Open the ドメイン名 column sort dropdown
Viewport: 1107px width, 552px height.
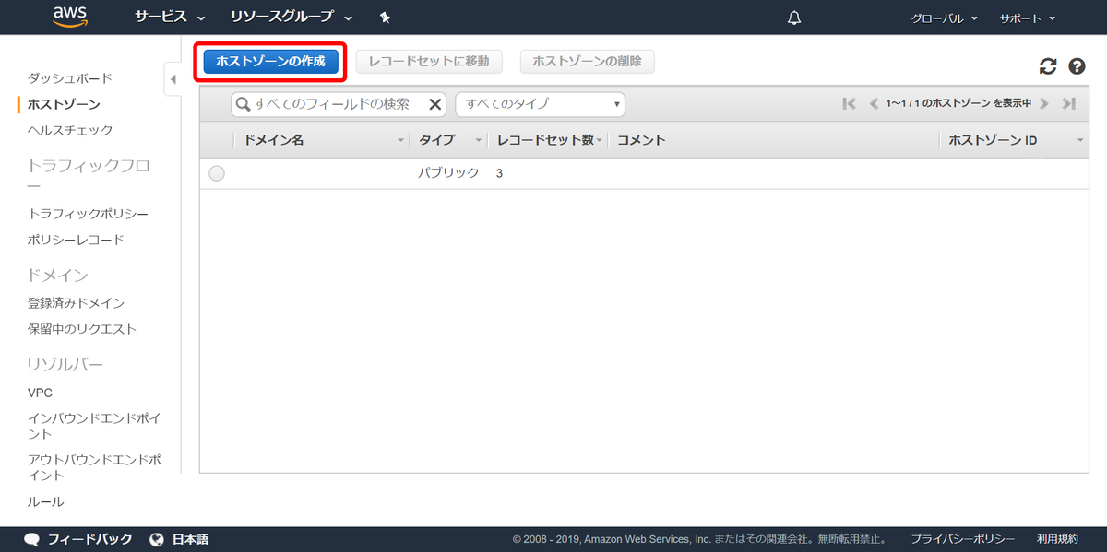click(400, 140)
